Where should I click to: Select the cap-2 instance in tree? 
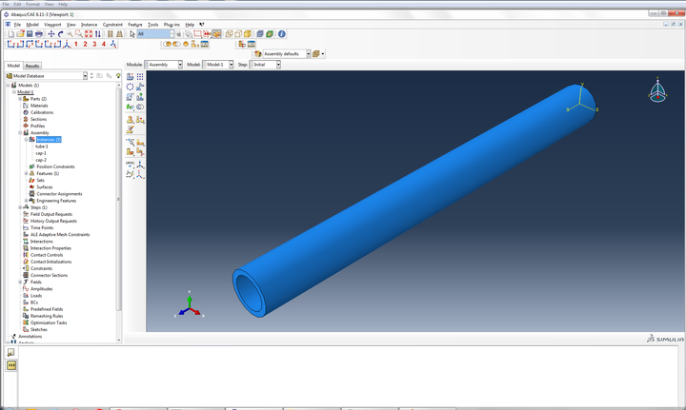tap(41, 160)
